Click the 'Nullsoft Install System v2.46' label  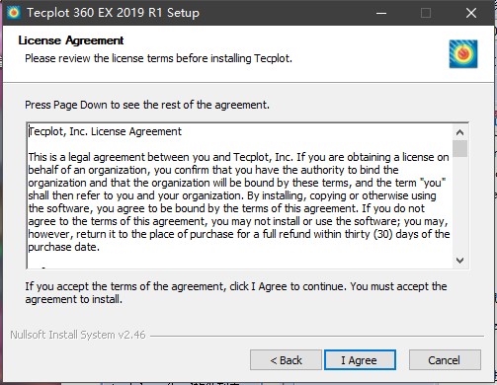tap(78, 335)
